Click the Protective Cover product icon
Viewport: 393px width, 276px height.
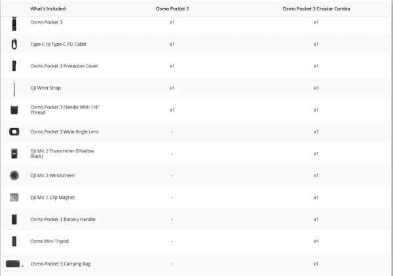coord(14,66)
